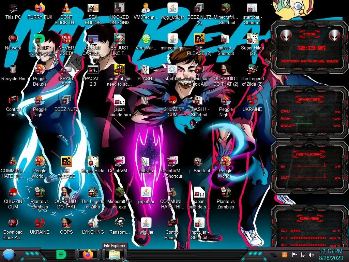Screen dimensions: 349x262
Task: Select the Peggle Deluxe shortcut
Action: (40, 76)
